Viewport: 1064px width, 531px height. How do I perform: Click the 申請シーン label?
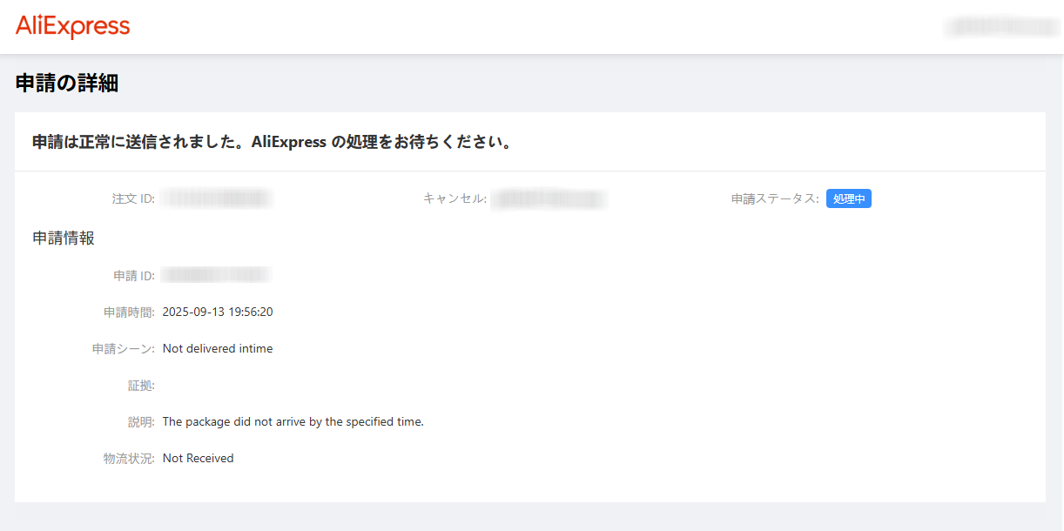pos(124,348)
